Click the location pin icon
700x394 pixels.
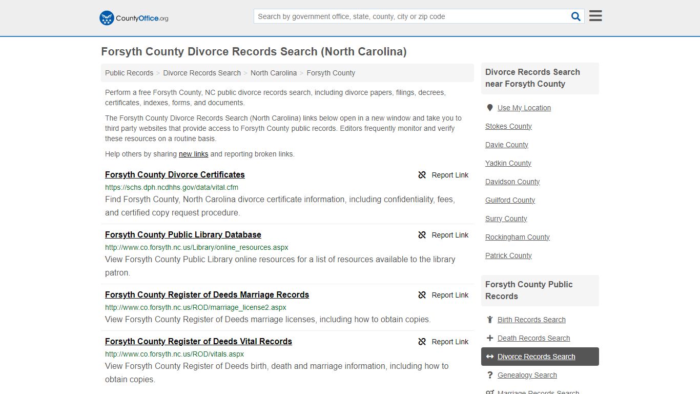(x=490, y=108)
